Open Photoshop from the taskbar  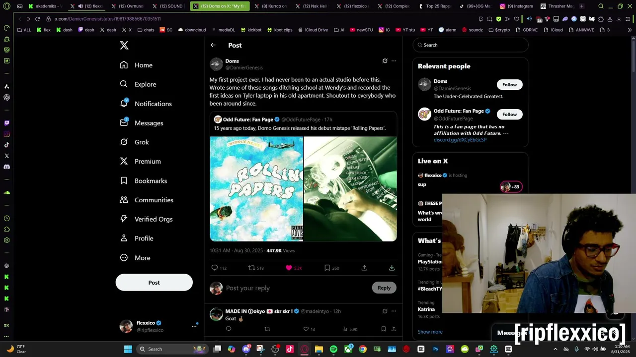click(436, 349)
